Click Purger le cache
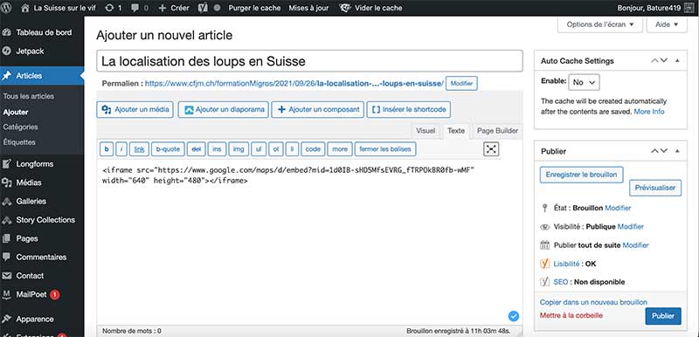 coord(254,8)
